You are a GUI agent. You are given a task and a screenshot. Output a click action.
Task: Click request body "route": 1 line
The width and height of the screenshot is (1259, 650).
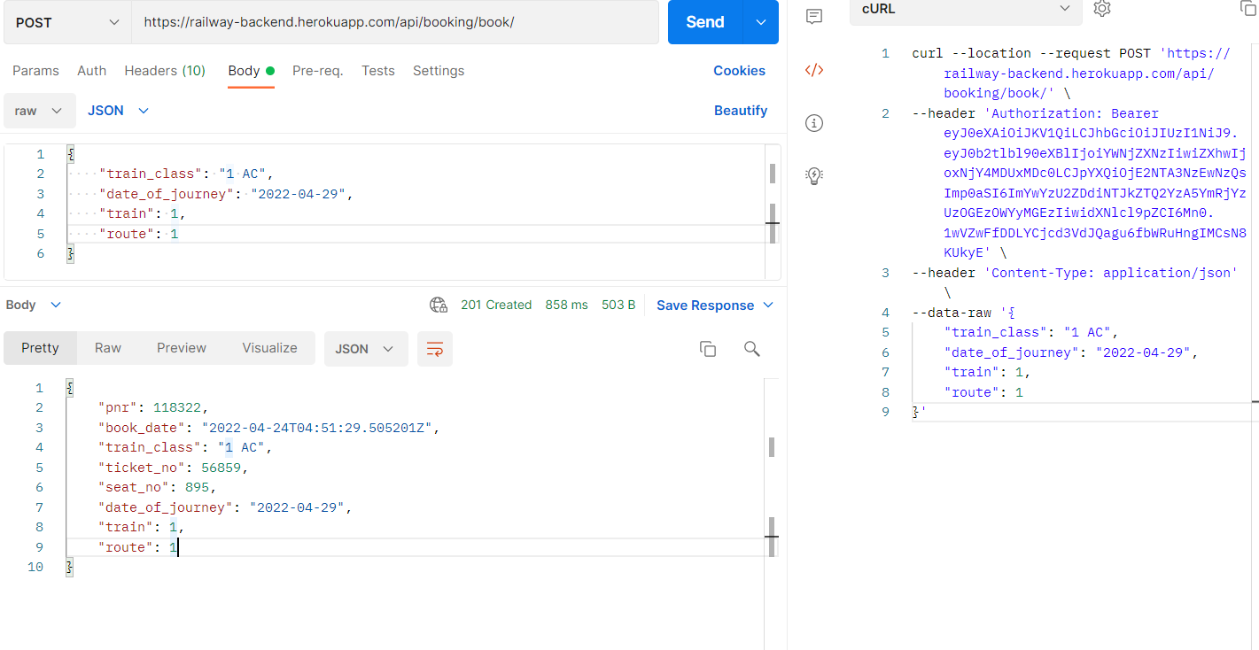pyautogui.click(x=139, y=234)
